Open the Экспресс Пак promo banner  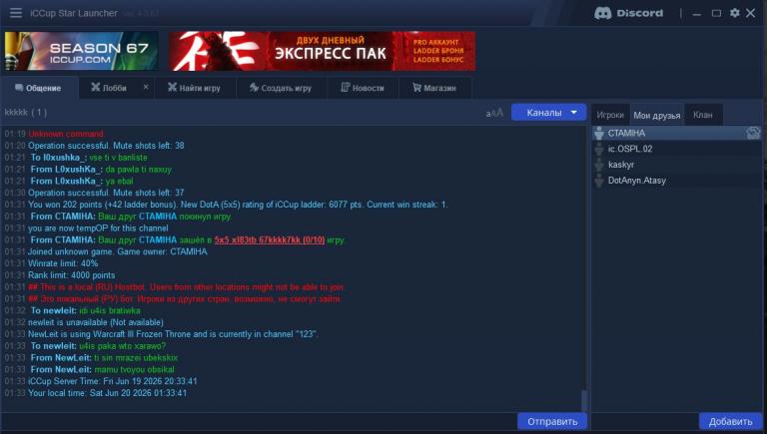[322, 51]
